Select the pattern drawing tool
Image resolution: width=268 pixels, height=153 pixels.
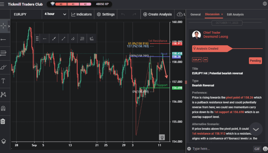click(x=3, y=95)
